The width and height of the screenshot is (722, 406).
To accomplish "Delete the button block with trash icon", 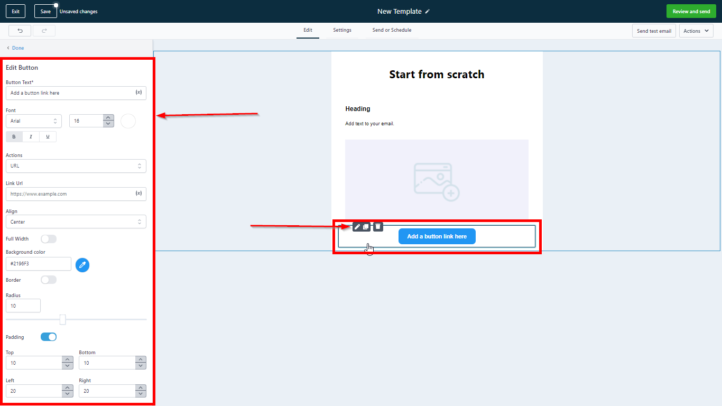I will click(378, 227).
